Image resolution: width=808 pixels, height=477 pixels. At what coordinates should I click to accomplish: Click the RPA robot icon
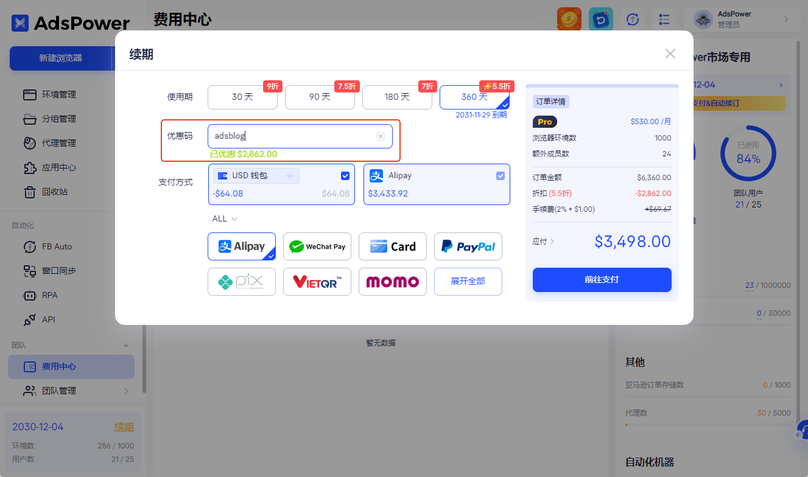tap(30, 295)
